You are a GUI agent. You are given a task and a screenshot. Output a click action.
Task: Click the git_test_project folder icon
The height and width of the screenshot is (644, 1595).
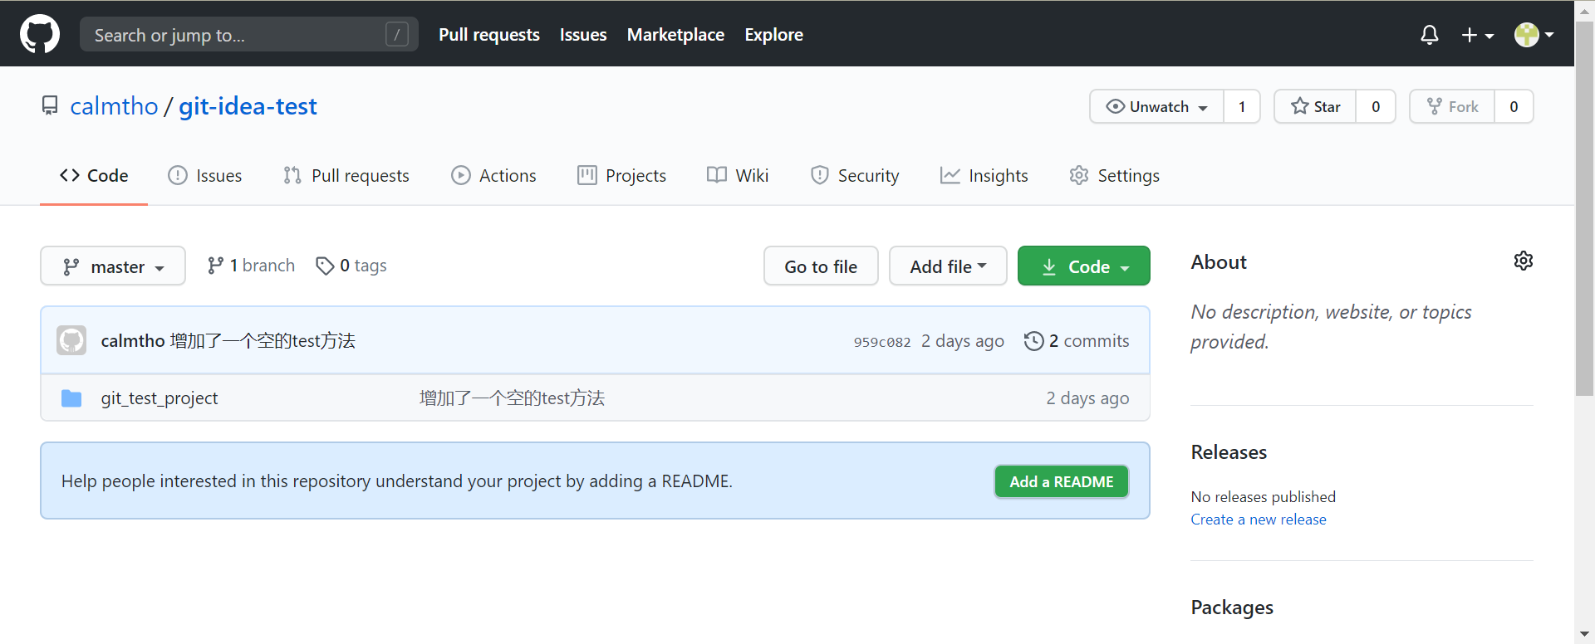coord(71,398)
